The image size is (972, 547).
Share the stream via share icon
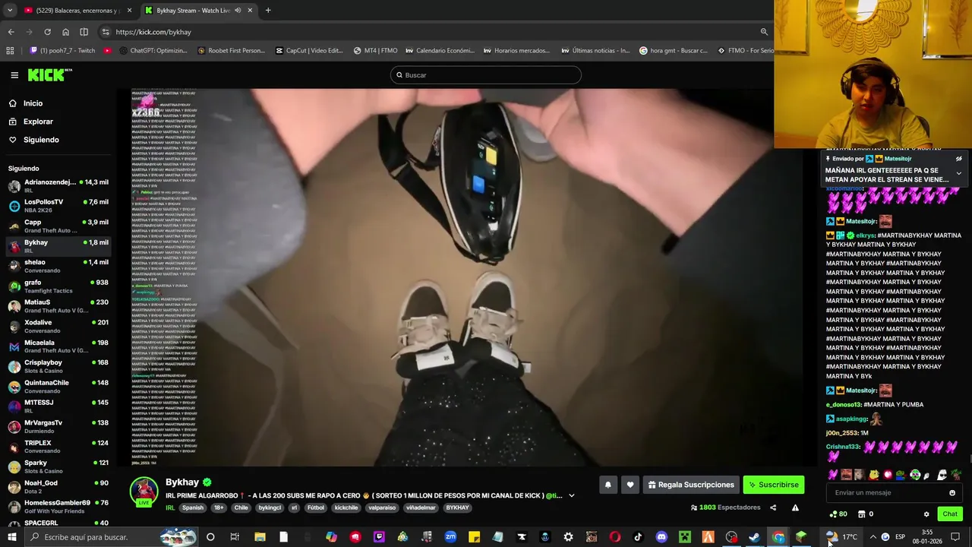coord(773,507)
